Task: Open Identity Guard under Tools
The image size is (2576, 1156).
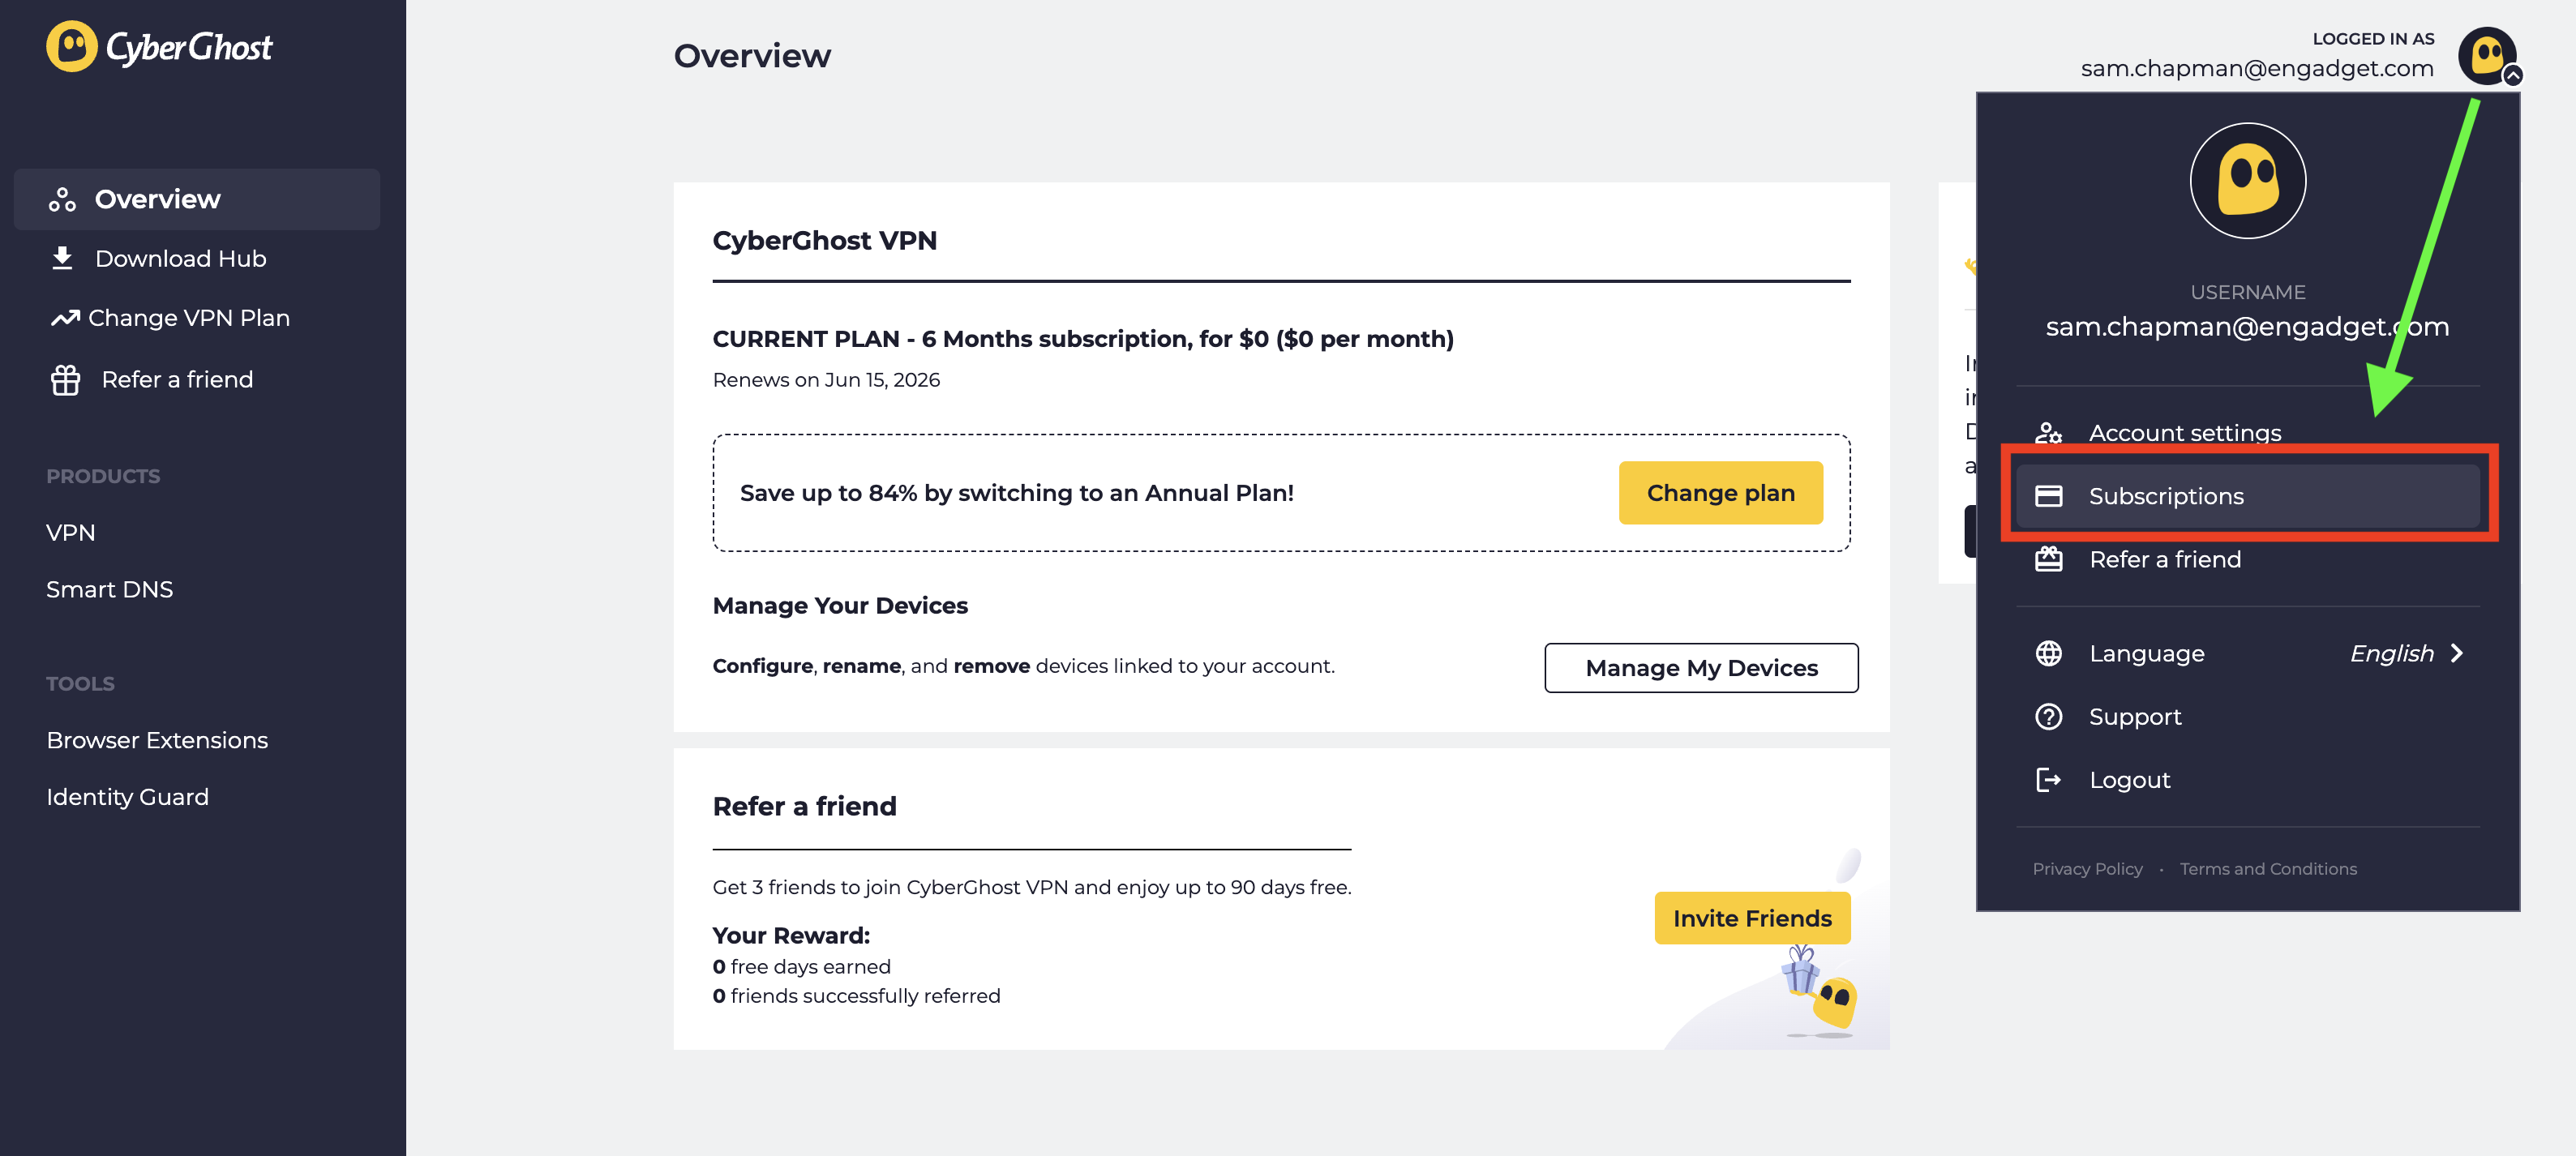Action: pyautogui.click(x=127, y=796)
